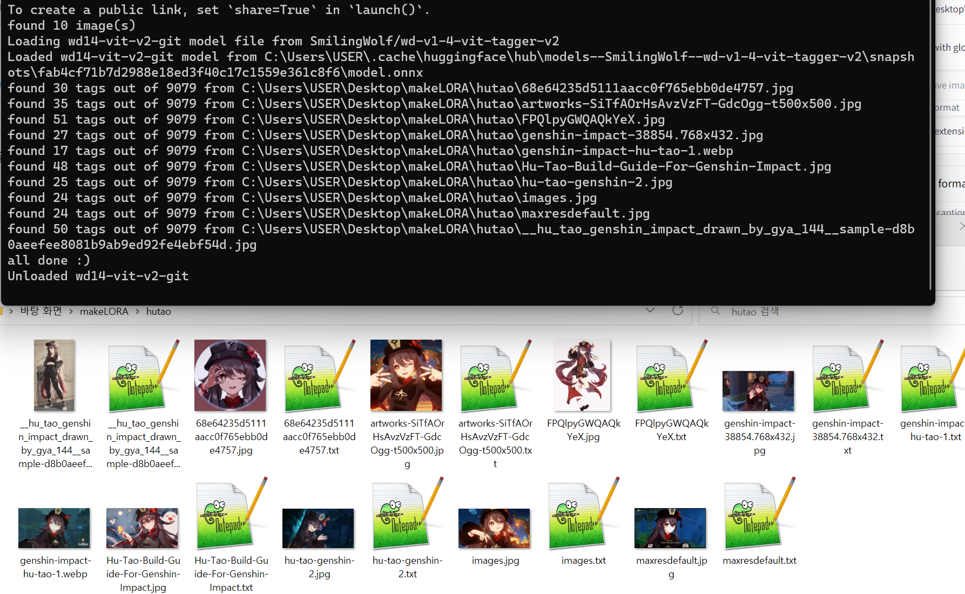Expand the chevron before 바탕 화면 breadcrumb
The height and width of the screenshot is (594, 965).
[x=11, y=312]
